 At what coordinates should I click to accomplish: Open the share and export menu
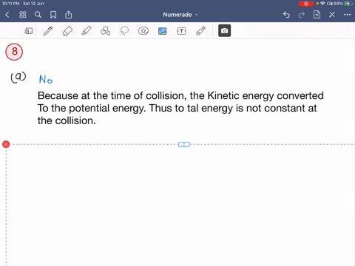69,15
